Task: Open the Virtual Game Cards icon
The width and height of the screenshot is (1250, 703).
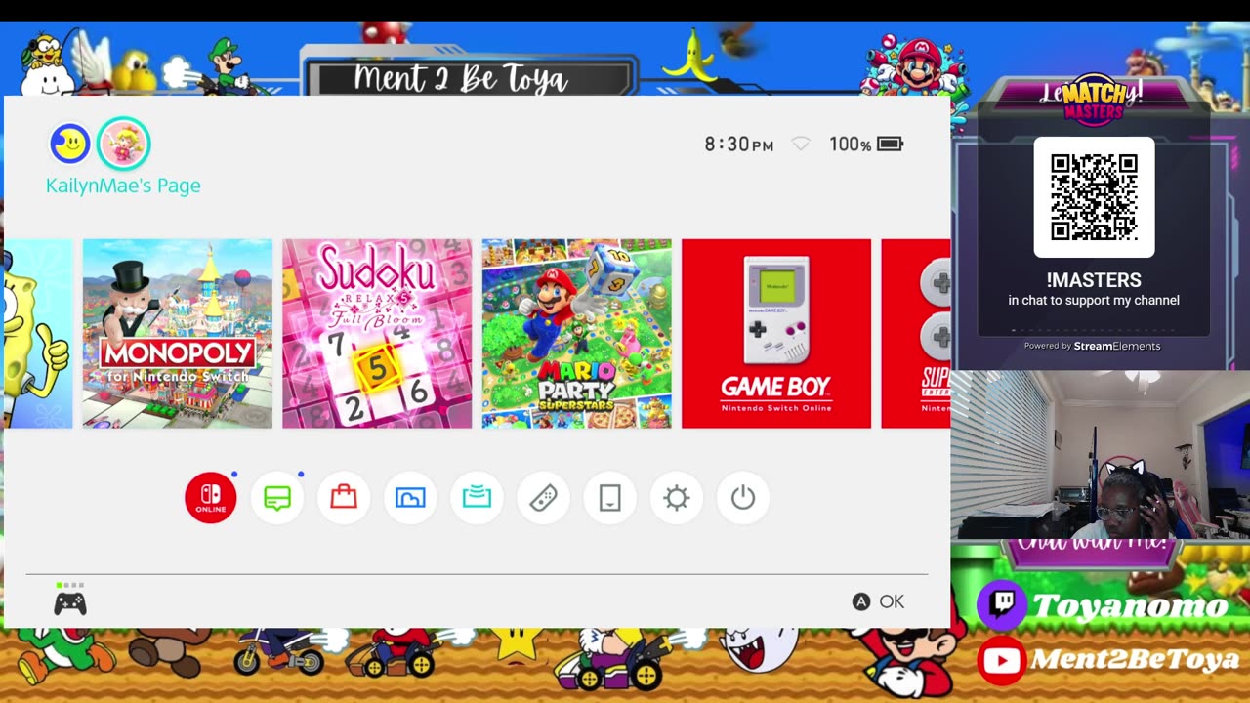Action: point(609,498)
